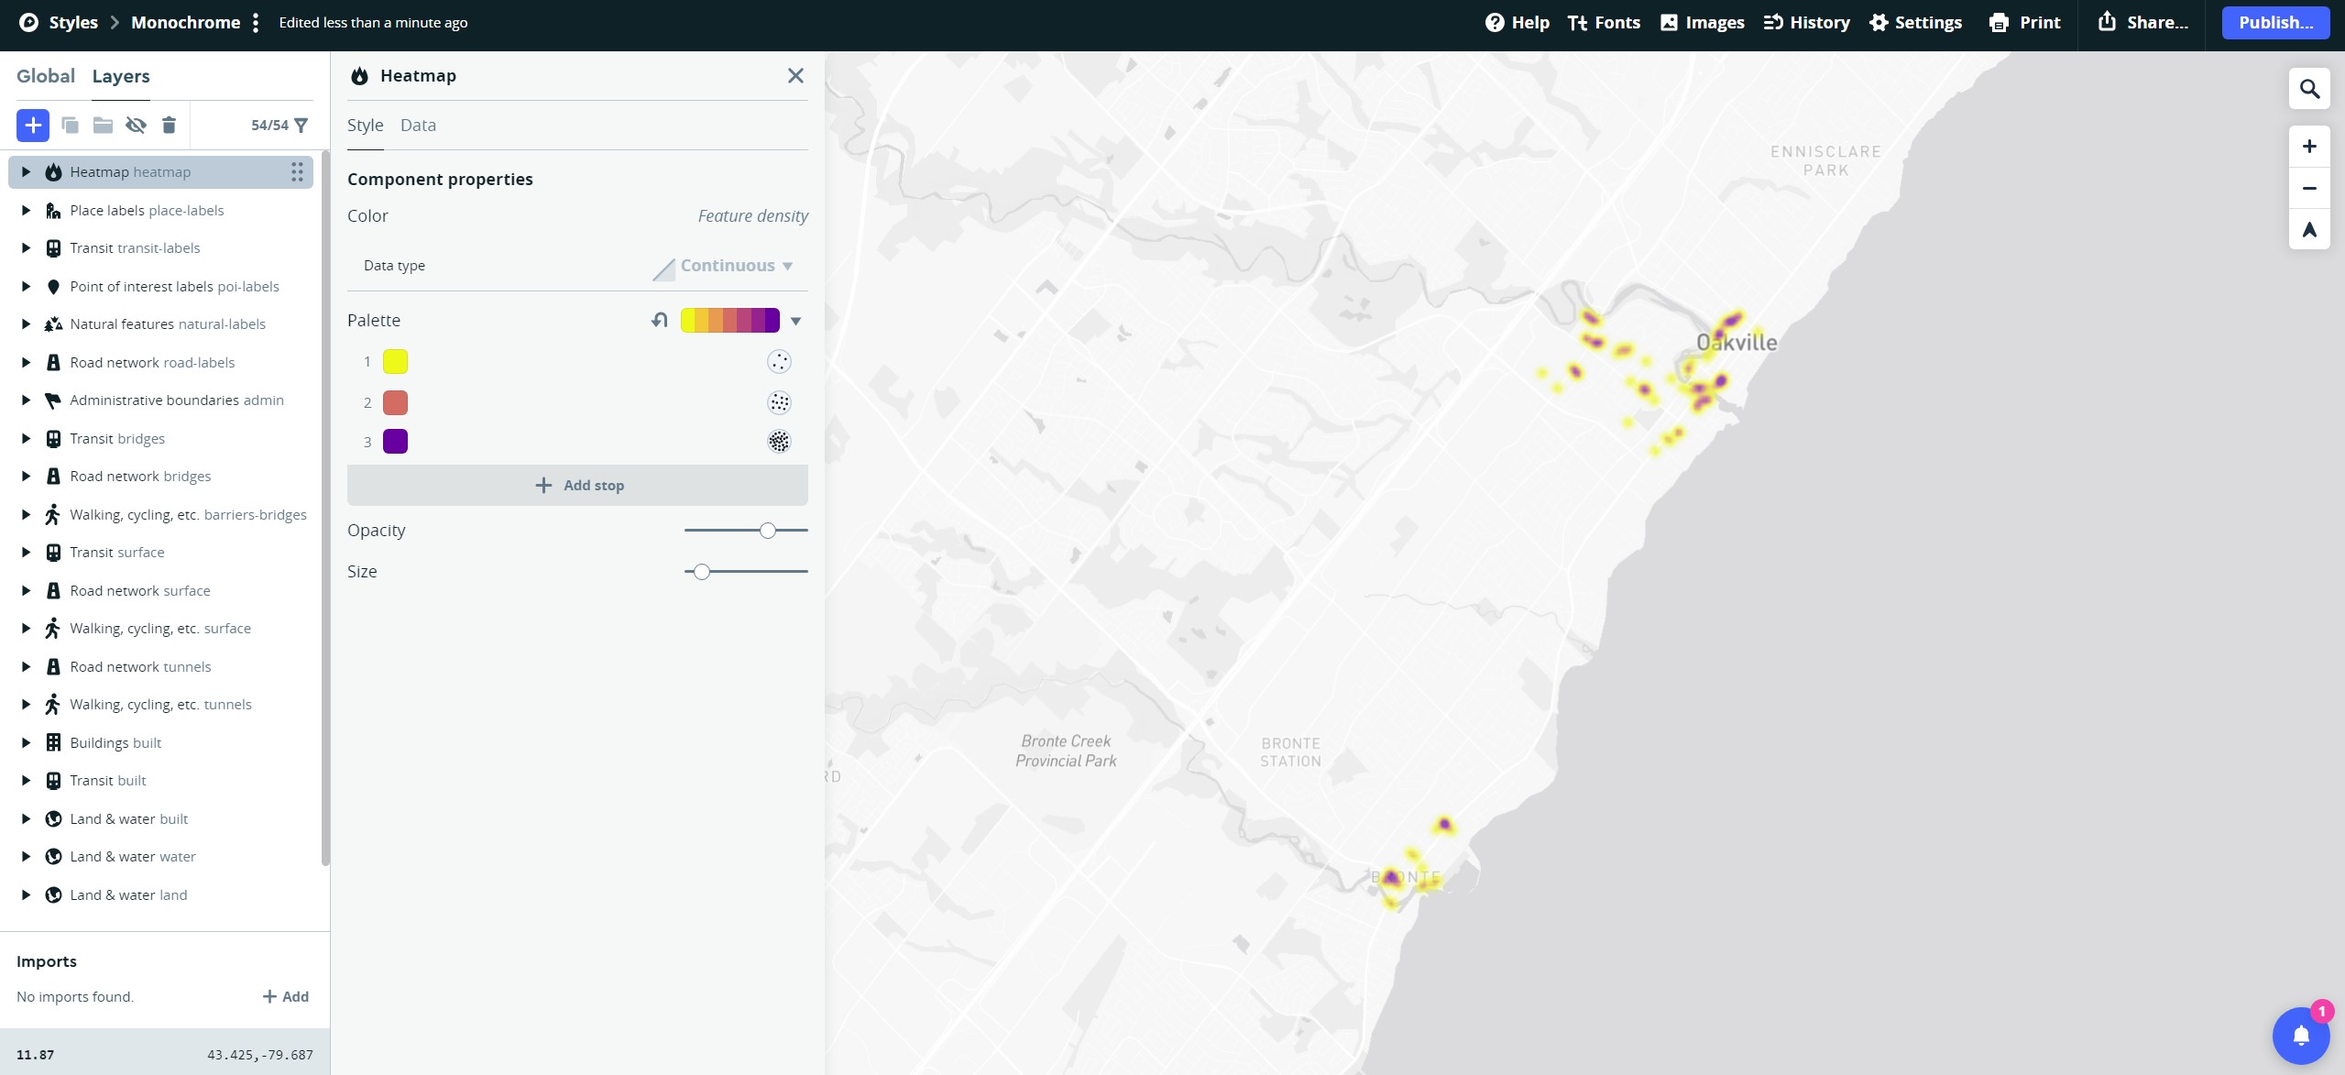Open the History panel
This screenshot has height=1075, width=2345.
click(x=1804, y=22)
